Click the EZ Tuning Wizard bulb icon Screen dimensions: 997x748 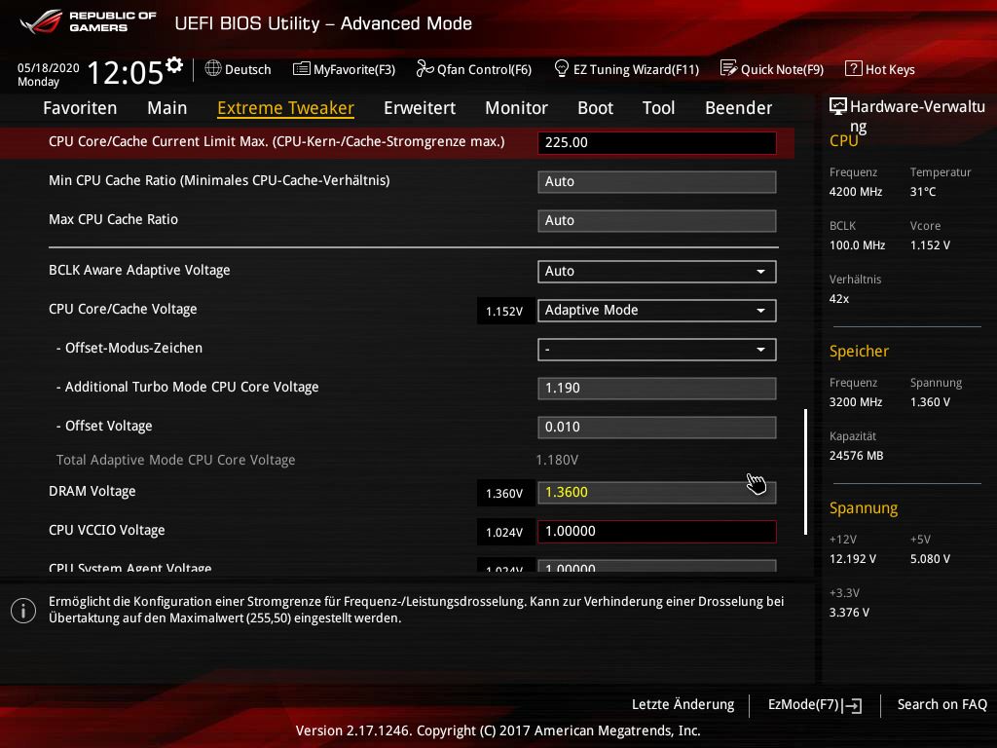click(562, 69)
